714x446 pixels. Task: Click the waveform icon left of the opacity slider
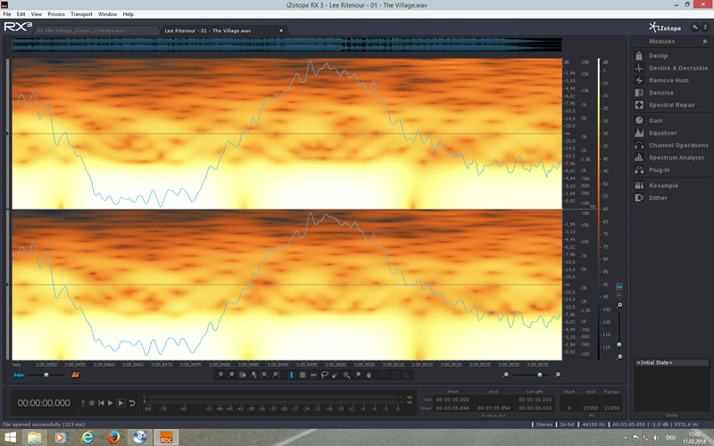pyautogui.click(x=19, y=375)
